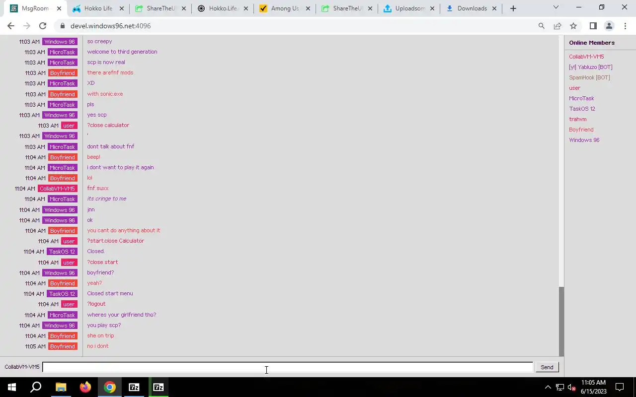This screenshot has height=397, width=636.
Task: Open the browser side panel icon
Action: (593, 26)
